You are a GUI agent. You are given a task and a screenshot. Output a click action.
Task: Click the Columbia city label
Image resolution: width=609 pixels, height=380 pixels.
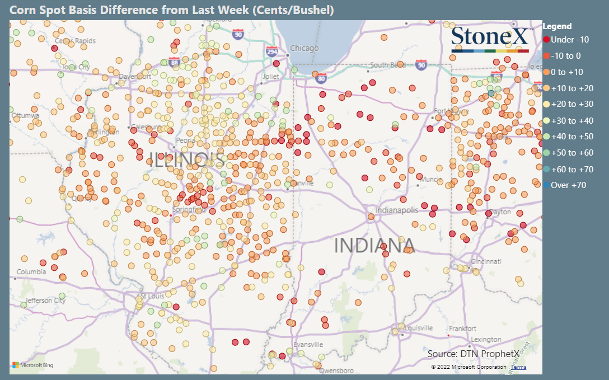click(x=31, y=271)
